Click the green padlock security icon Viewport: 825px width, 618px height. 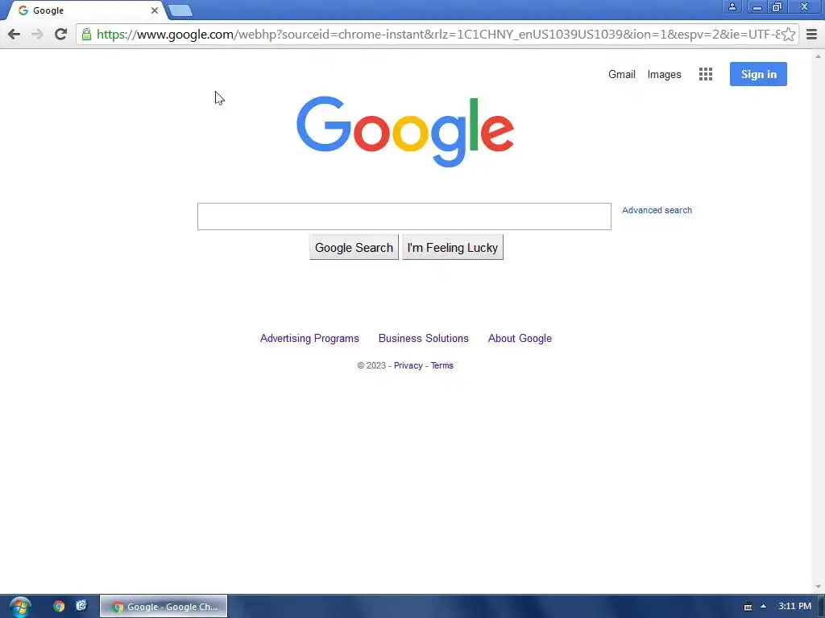point(86,35)
